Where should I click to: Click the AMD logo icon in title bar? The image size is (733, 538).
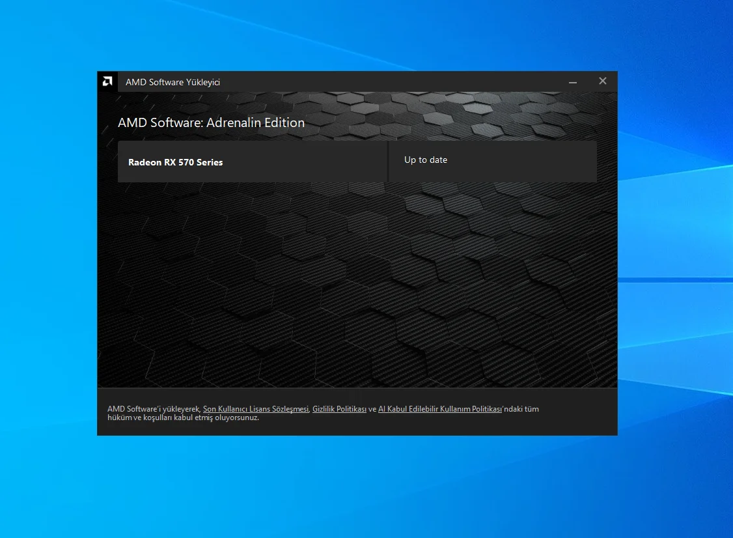(x=107, y=82)
